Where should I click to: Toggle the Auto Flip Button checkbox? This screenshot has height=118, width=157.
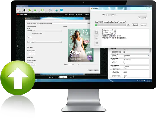pos(124,60)
